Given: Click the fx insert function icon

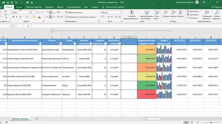Looking at the screenshot, I should [x=28, y=26].
